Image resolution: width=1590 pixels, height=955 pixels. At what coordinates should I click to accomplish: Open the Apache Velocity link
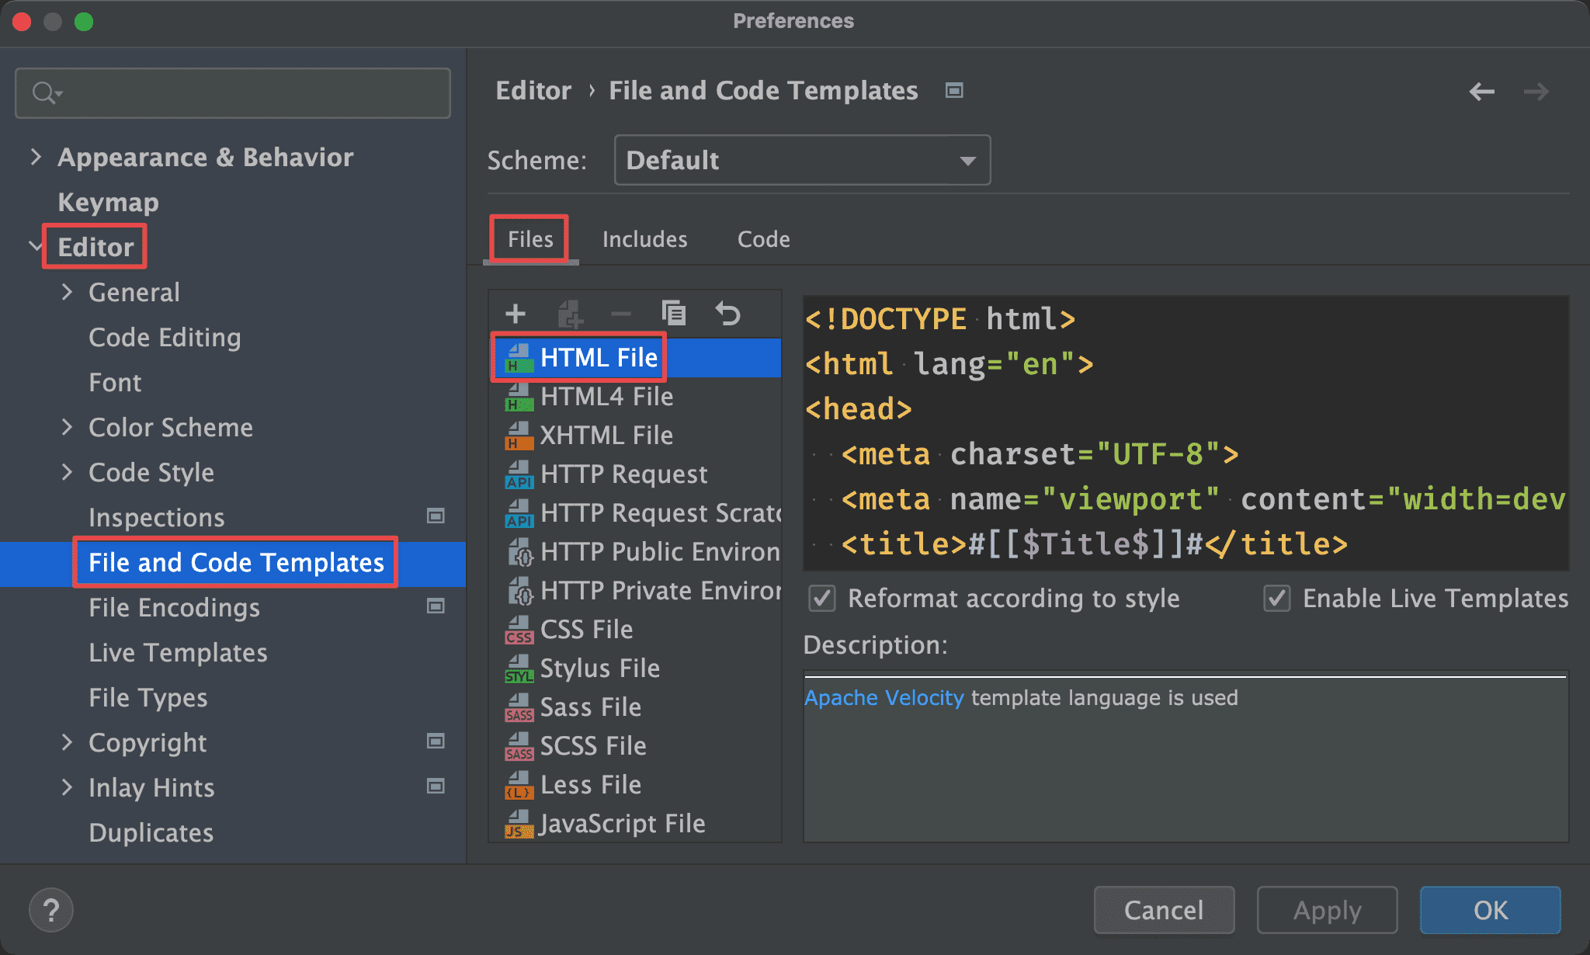point(884,697)
